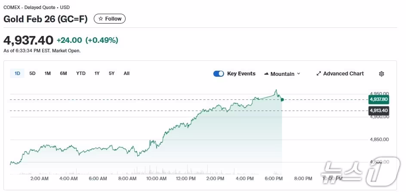Switch to the 5D time range
Screen dimensions: 406x192
point(33,73)
